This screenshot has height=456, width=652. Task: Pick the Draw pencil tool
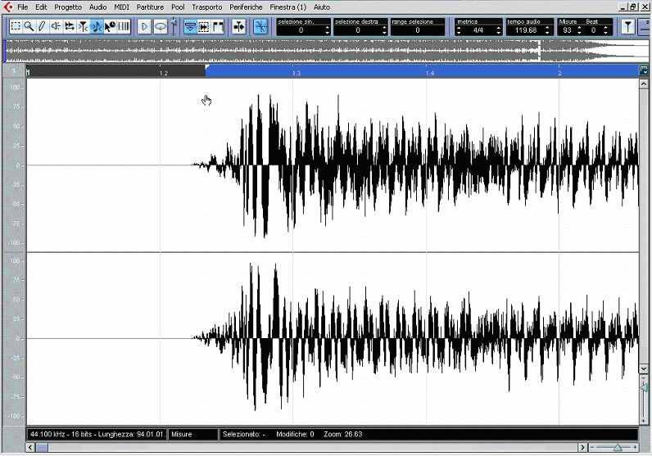point(42,26)
